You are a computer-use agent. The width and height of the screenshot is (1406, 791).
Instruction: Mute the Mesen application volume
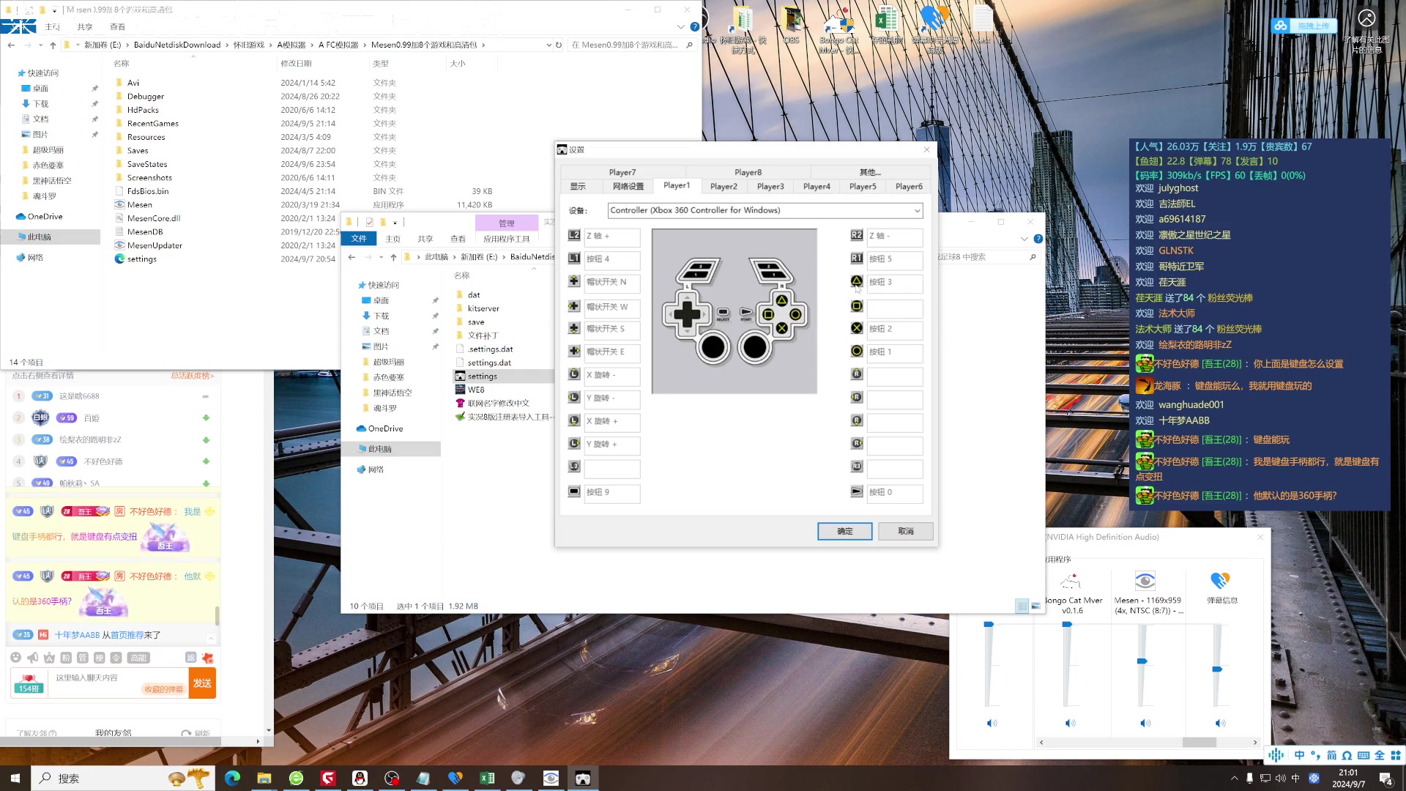click(1145, 723)
